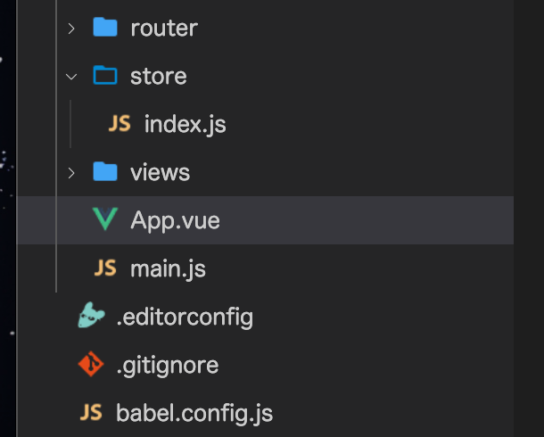Screen dimensions: 544x437
Task: Click the JS icon next to main.js
Action: click(105, 268)
